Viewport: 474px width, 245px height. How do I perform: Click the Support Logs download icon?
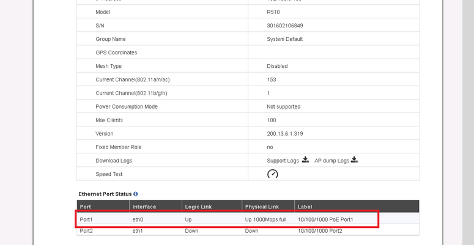(x=305, y=160)
